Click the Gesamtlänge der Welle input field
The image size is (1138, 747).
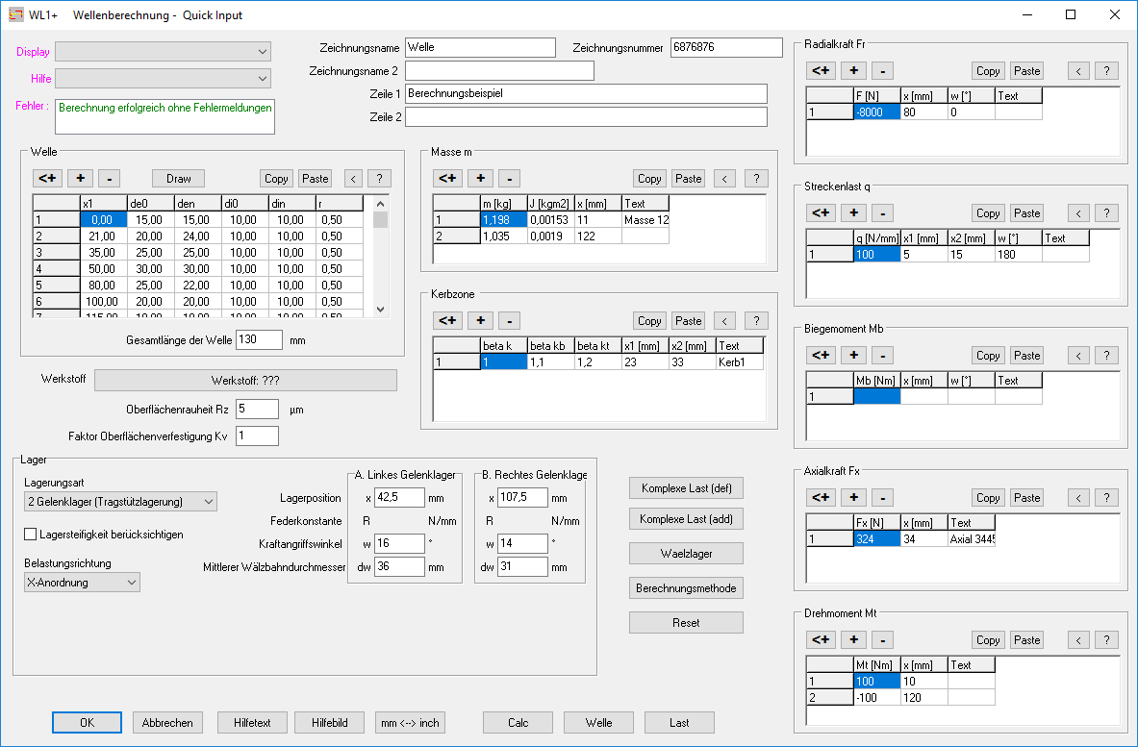[x=259, y=339]
